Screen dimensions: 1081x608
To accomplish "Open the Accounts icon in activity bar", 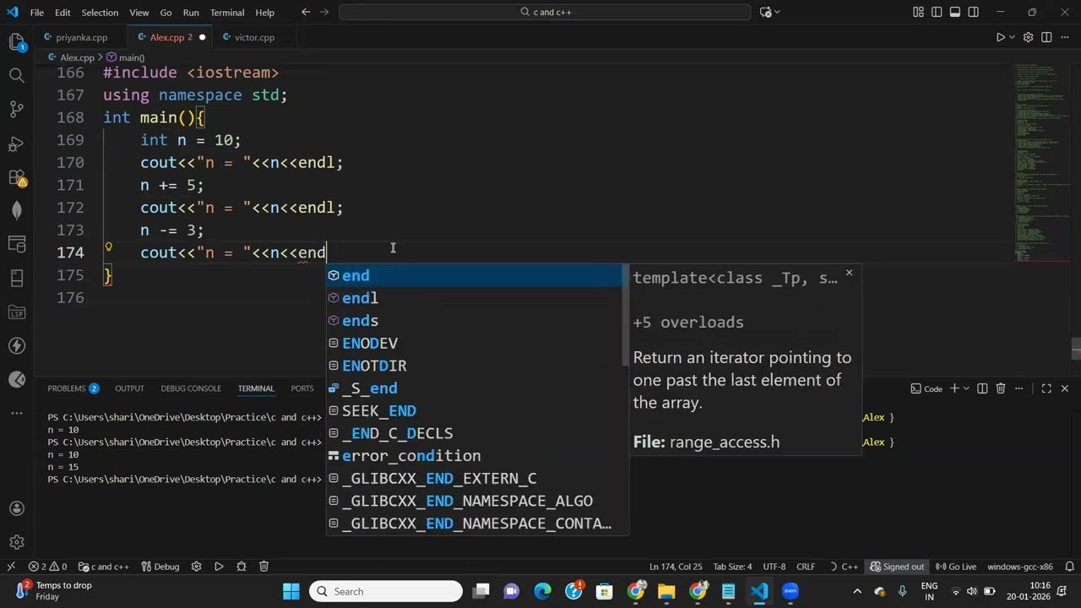I will point(16,508).
